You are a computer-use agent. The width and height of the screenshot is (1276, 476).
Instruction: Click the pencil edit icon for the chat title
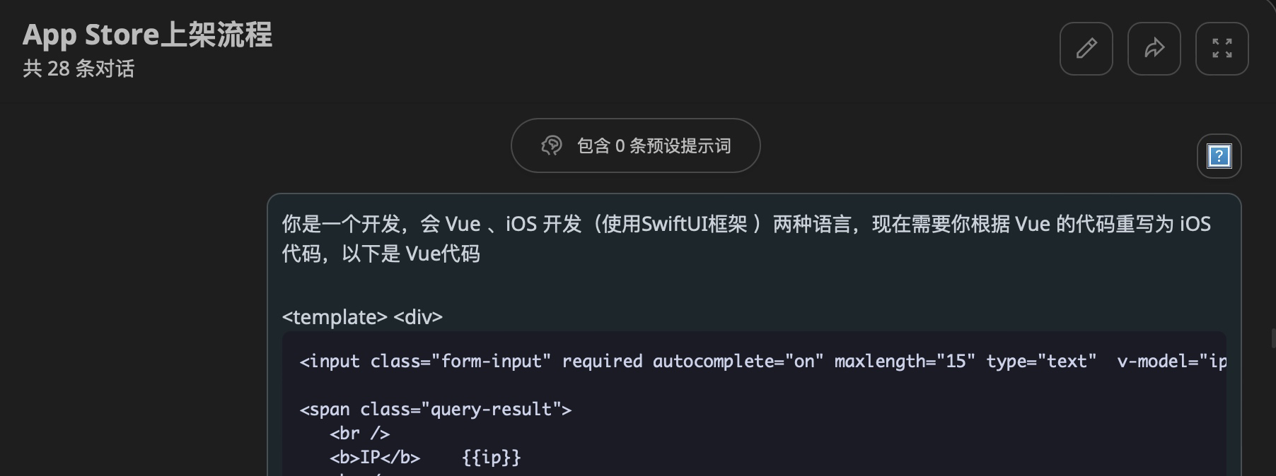[1086, 49]
